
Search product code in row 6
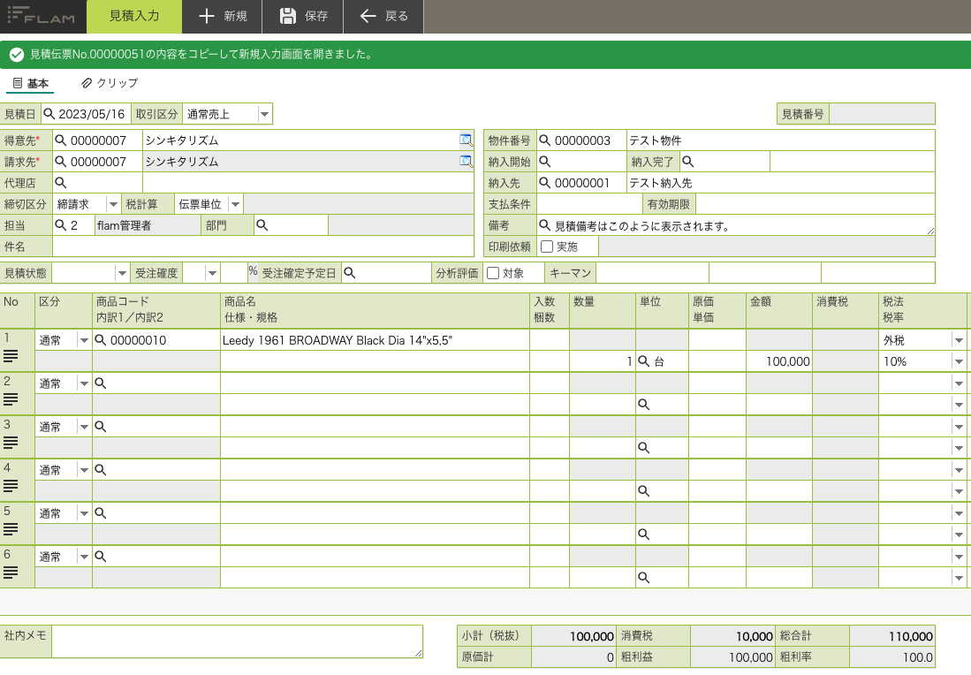(x=101, y=557)
